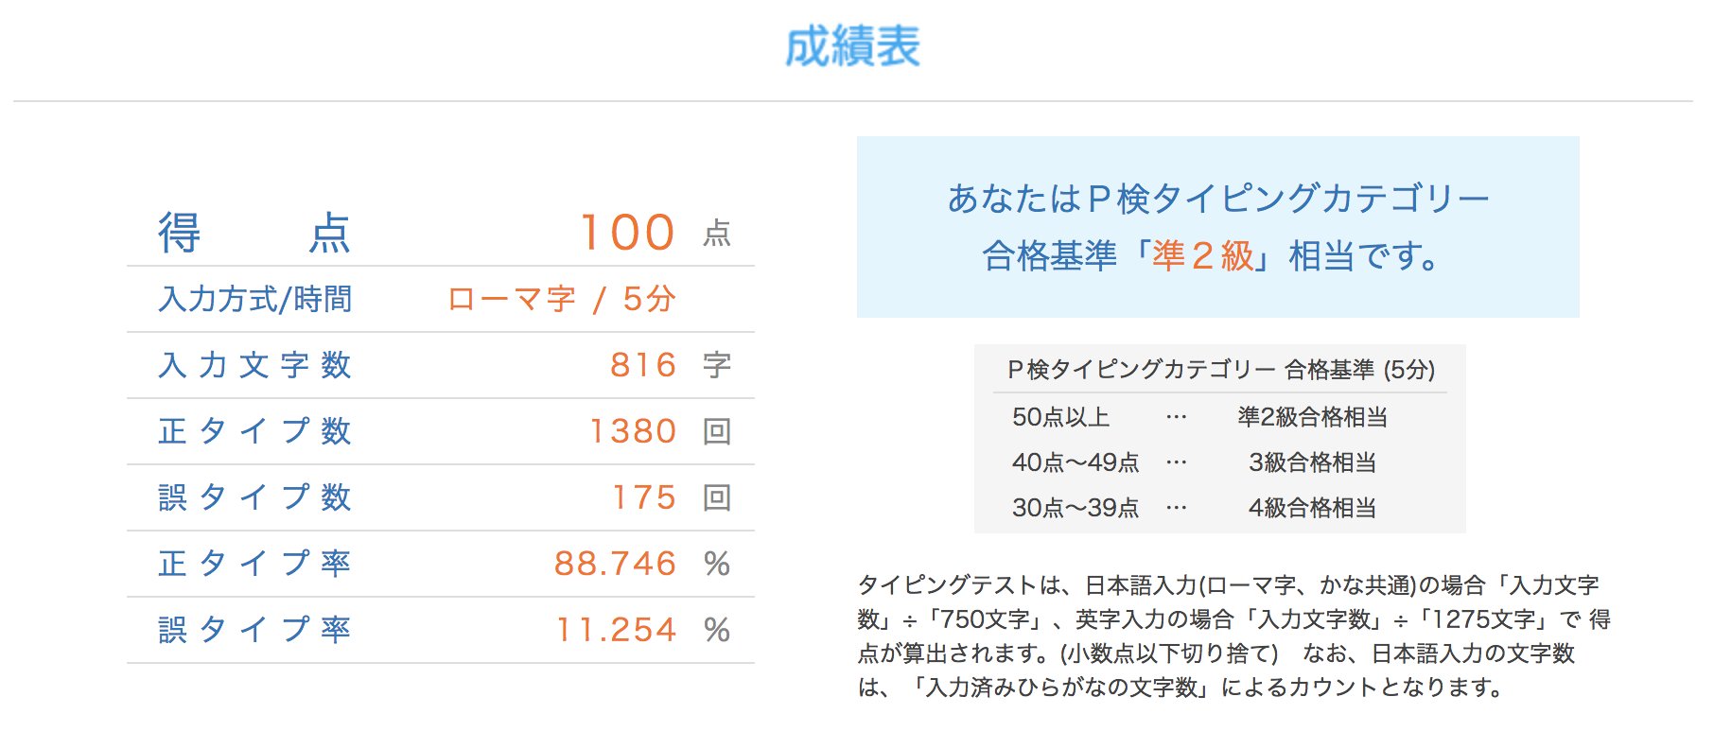
Task: Click the 入力方式/時間 row label
Action: (255, 299)
